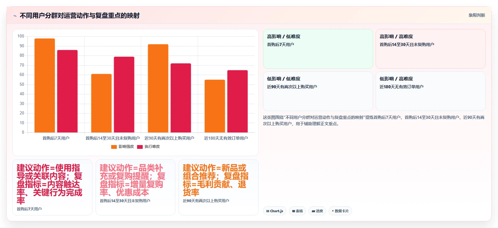This screenshot has width=498, height=228.
Task: Click the description paragraph below the quadrants
Action: [374, 120]
